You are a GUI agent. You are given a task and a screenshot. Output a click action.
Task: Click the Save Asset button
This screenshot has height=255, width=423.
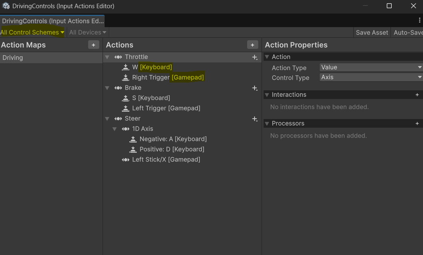tap(372, 32)
